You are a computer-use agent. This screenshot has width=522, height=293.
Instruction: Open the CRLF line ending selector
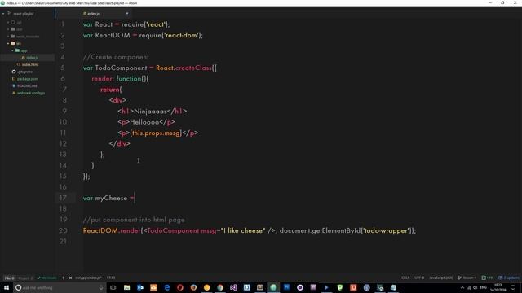[x=405, y=278]
